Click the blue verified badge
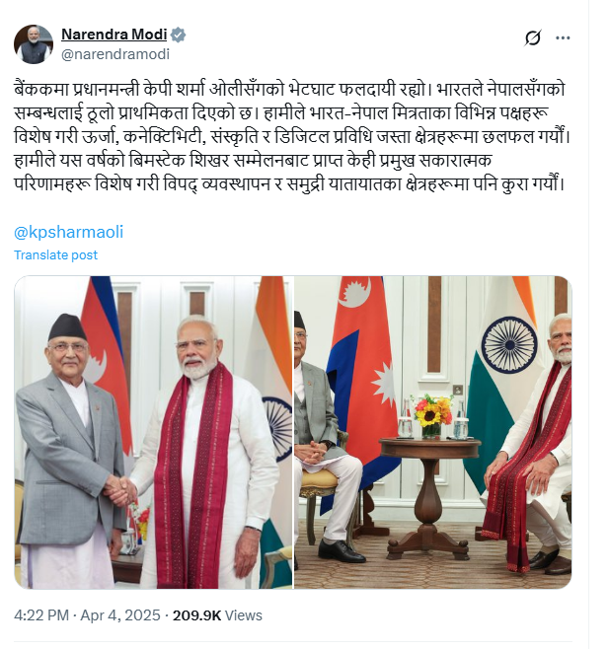Screen dimensions: 609x649 coord(178,35)
